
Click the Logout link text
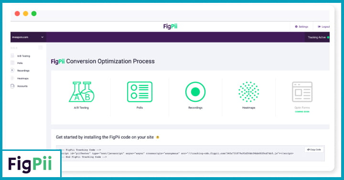click(x=325, y=27)
